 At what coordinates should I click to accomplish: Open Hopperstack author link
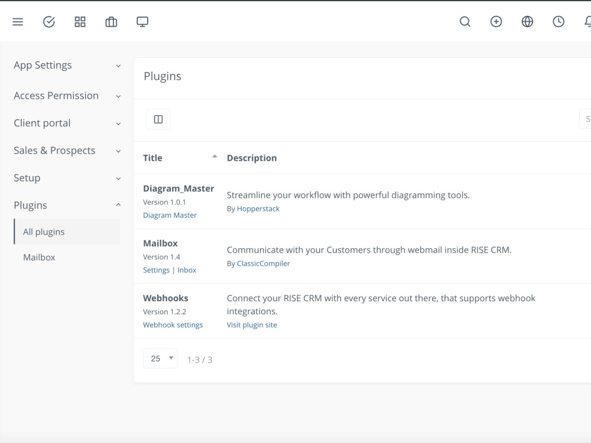pos(258,209)
